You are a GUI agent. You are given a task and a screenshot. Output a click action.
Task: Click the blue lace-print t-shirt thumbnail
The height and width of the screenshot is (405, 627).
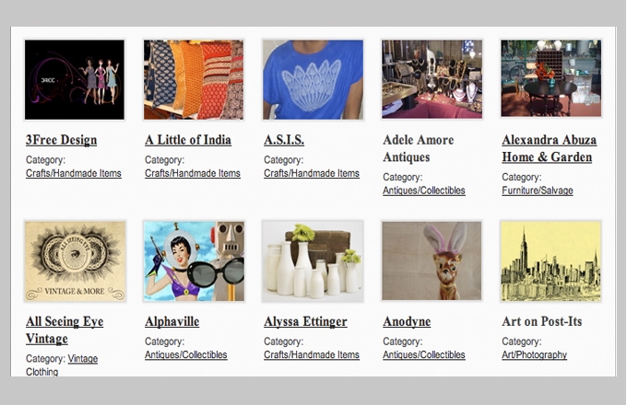click(313, 79)
